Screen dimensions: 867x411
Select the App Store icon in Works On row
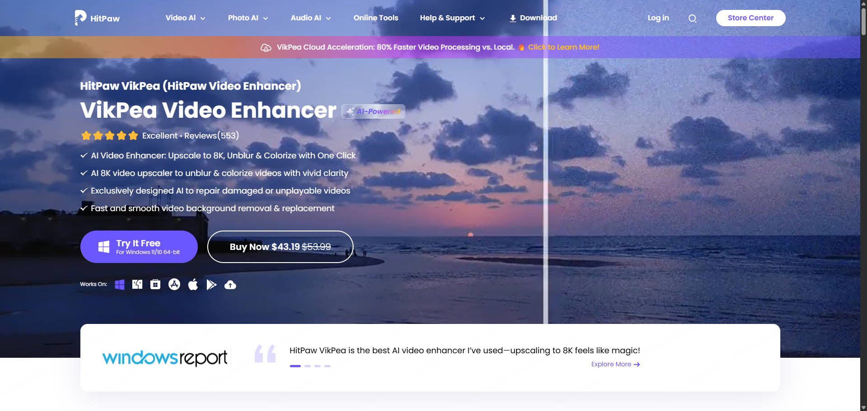coord(174,285)
